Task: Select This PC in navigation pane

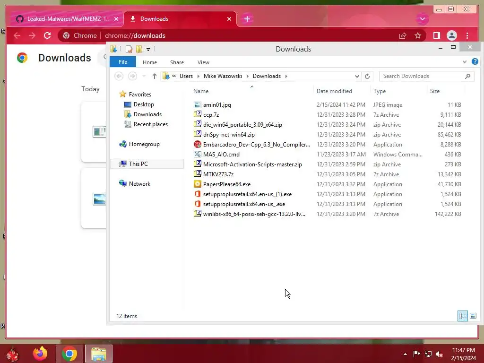Action: point(147,164)
